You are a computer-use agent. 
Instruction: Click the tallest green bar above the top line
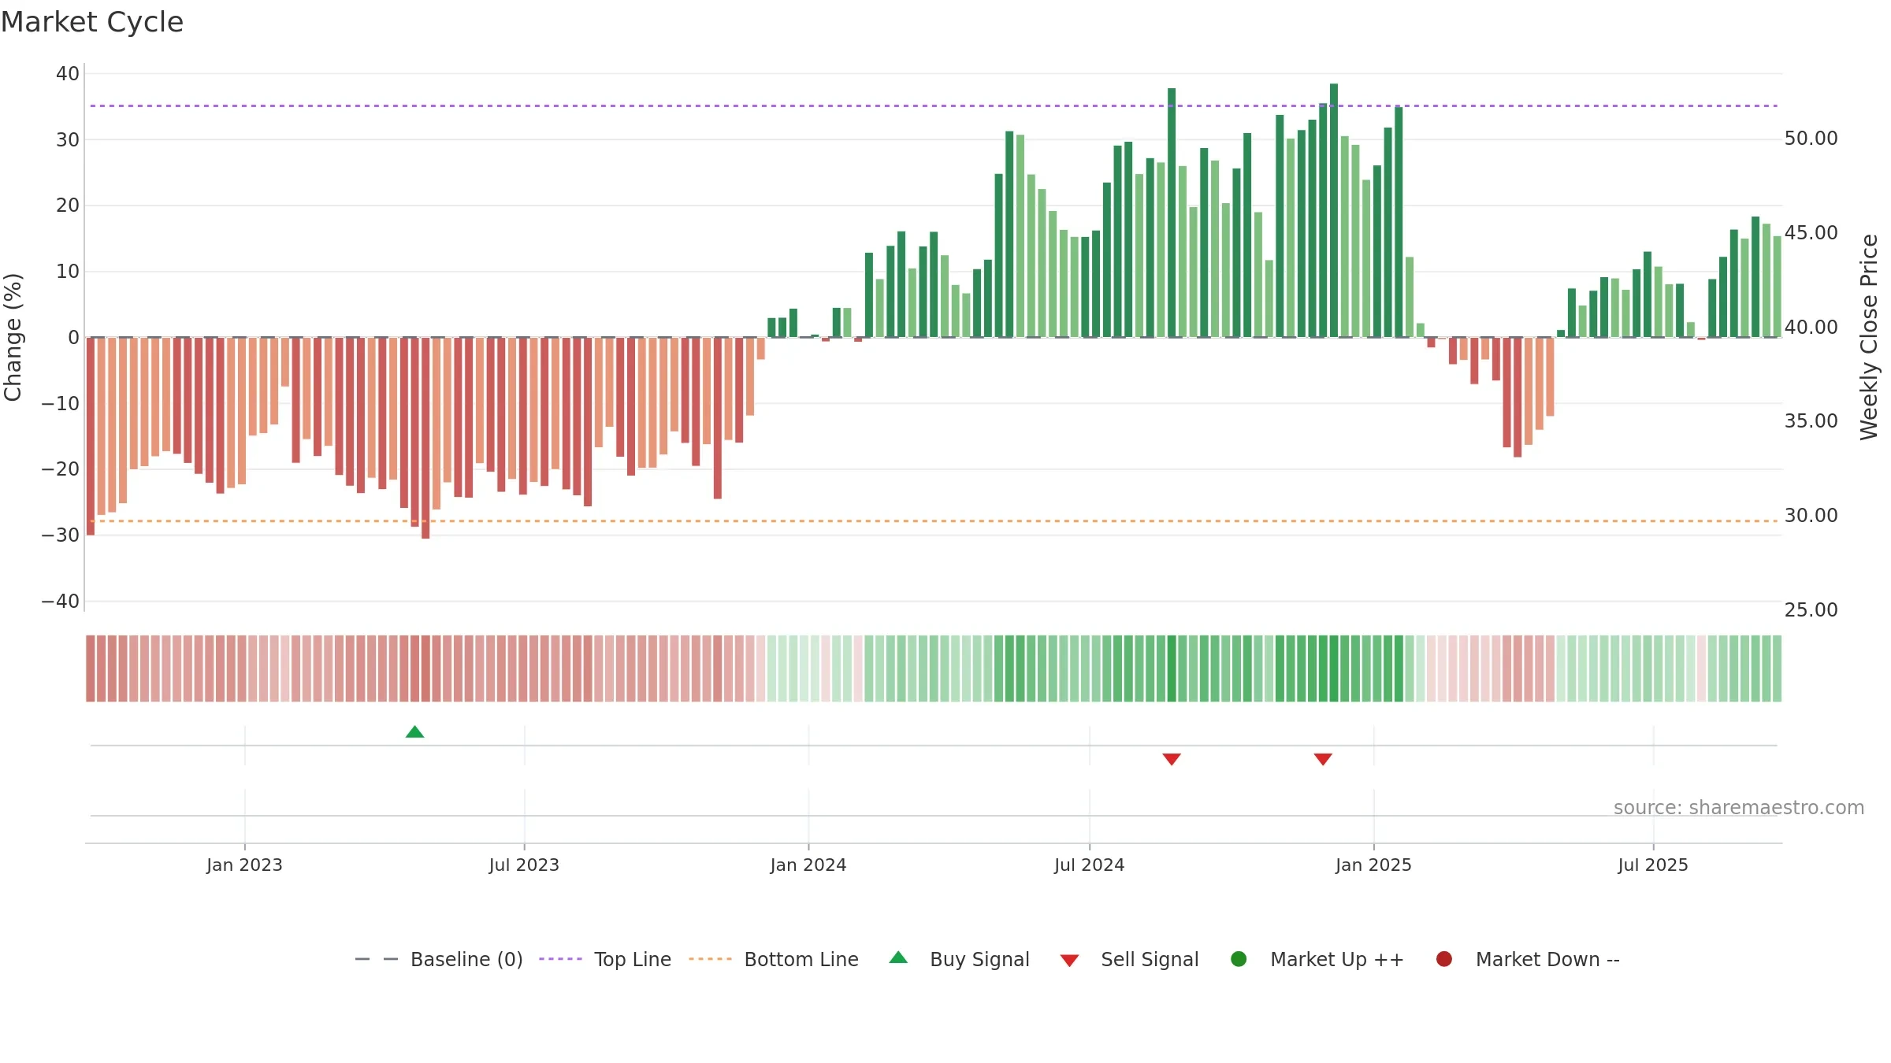pyautogui.click(x=1334, y=210)
